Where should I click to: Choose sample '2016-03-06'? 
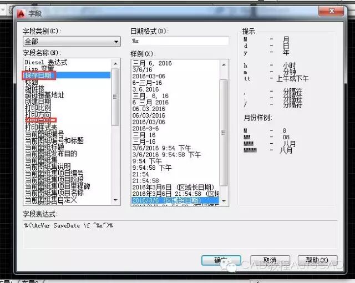click(149, 76)
